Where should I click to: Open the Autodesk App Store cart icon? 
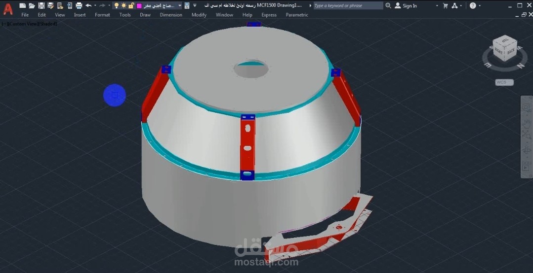[445, 6]
